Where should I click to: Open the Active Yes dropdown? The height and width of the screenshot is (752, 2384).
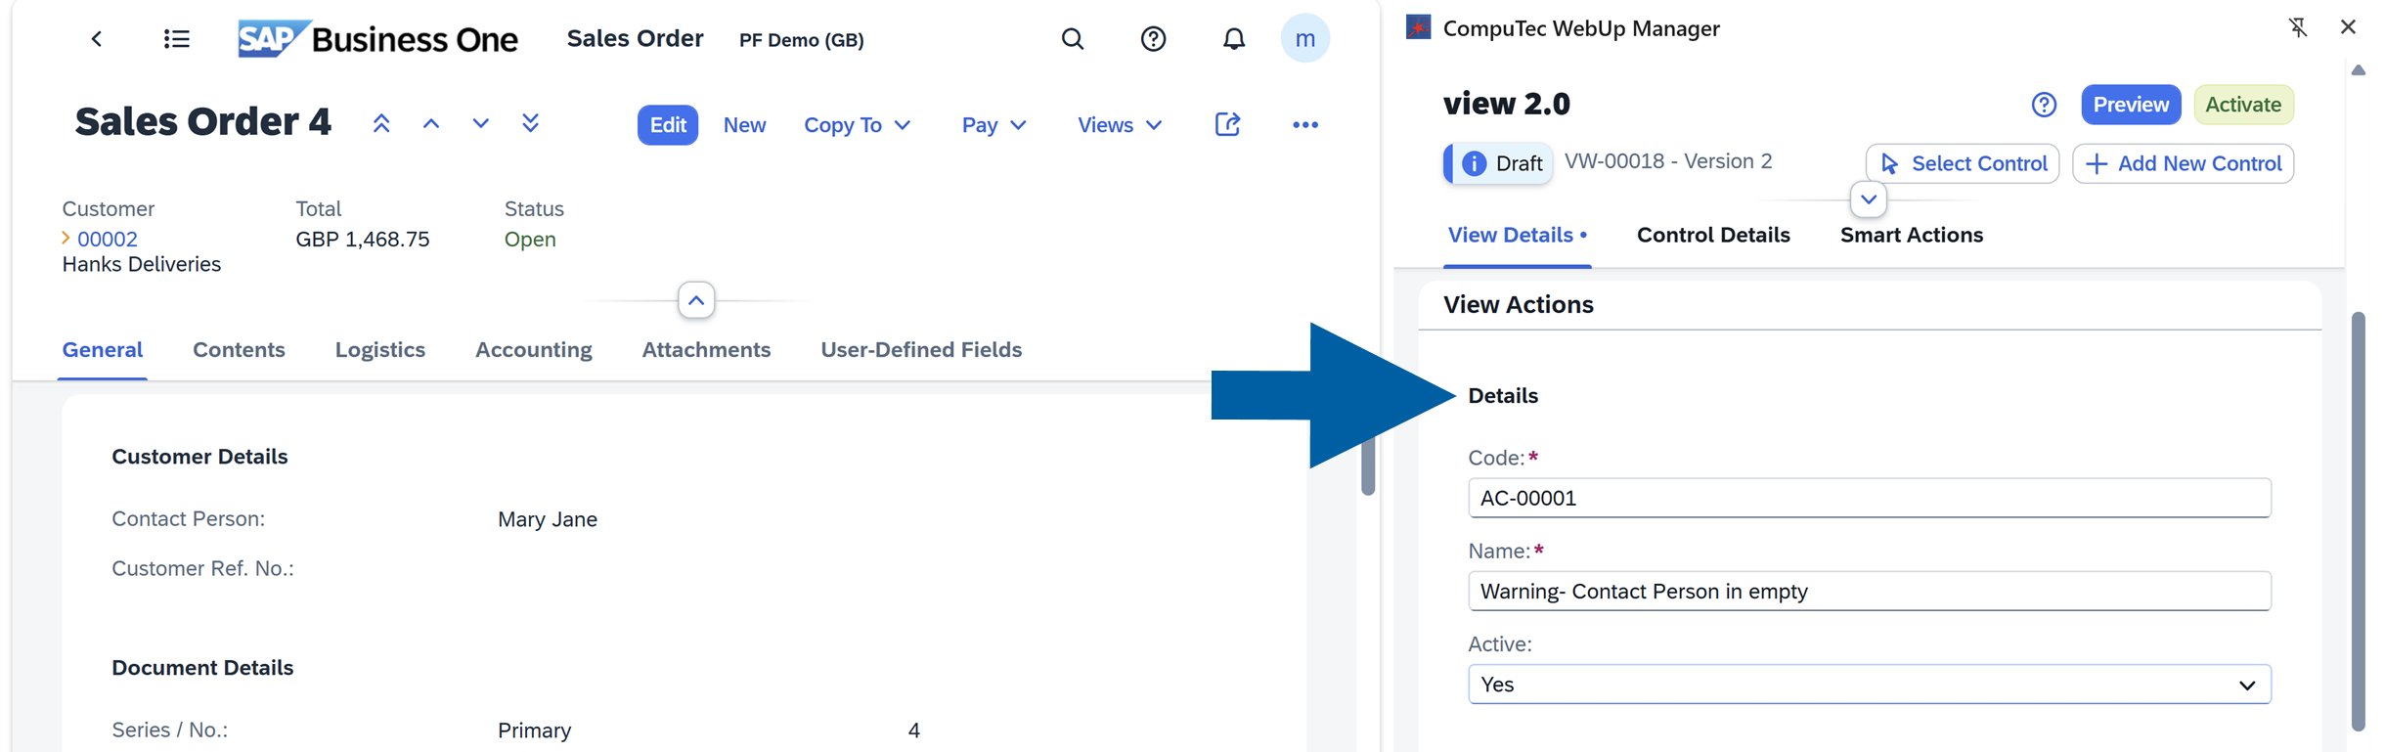(1869, 685)
